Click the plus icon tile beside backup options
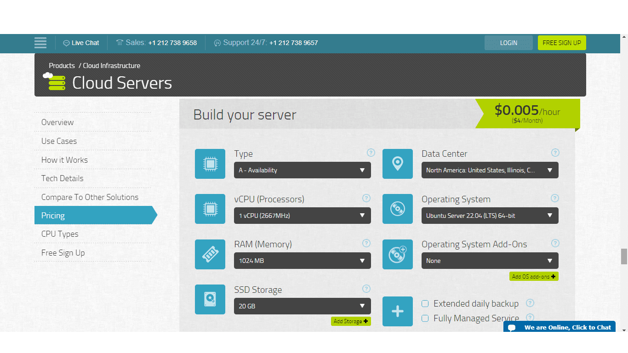628x353 pixels. pos(398,311)
